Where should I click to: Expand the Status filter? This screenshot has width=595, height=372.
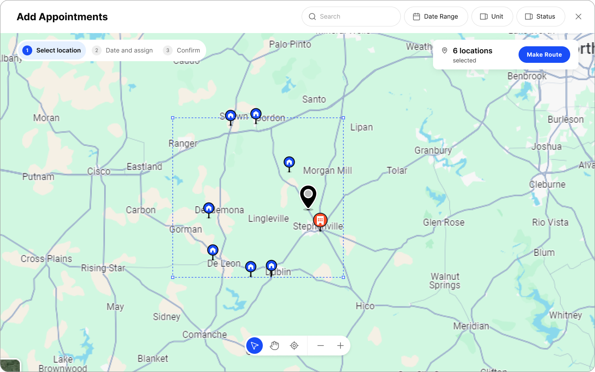point(540,17)
